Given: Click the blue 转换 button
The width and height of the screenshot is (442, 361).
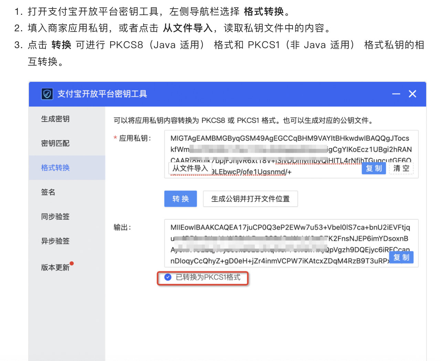Looking at the screenshot, I should tap(180, 199).
